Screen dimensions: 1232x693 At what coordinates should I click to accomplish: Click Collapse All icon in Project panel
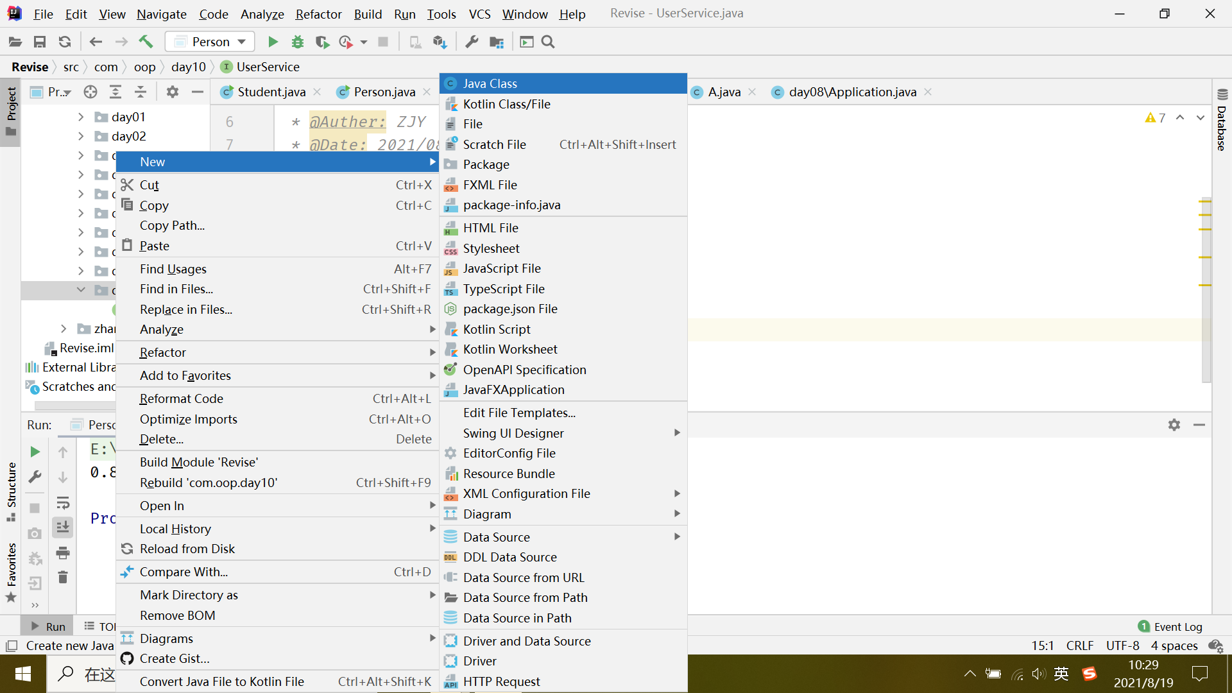click(141, 92)
